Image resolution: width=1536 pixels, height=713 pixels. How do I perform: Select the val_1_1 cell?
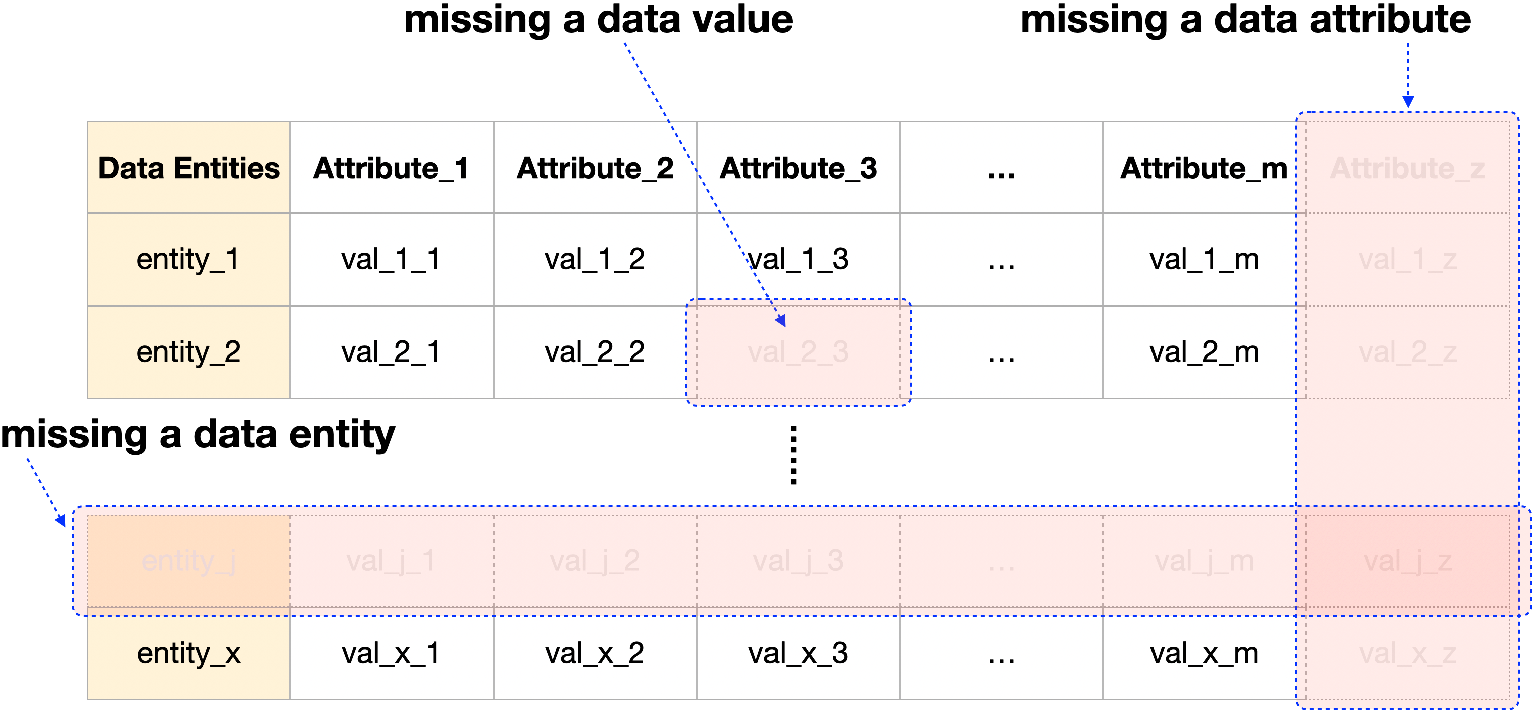tap(391, 259)
